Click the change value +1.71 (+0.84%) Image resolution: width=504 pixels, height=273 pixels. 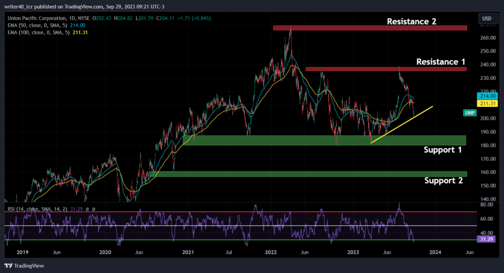point(194,18)
